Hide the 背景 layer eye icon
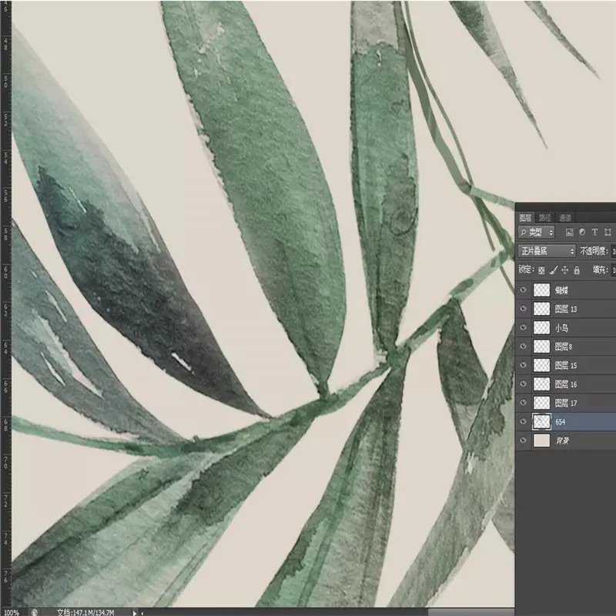This screenshot has height=616, width=616. tap(524, 440)
